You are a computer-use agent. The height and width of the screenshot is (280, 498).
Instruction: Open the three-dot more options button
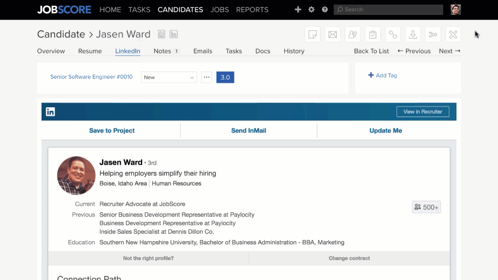206,77
